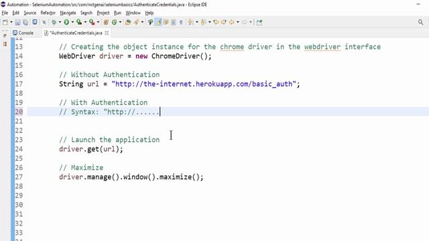
Task: Click the 'driver.manage().window().maximize();' line
Action: [x=131, y=177]
